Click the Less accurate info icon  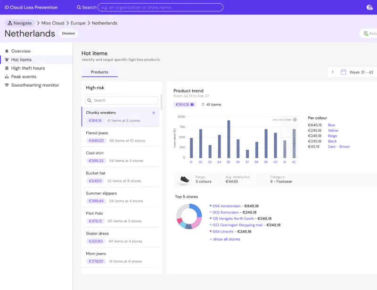point(295,120)
